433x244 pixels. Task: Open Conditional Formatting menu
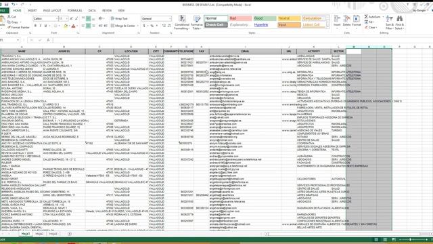[182, 22]
